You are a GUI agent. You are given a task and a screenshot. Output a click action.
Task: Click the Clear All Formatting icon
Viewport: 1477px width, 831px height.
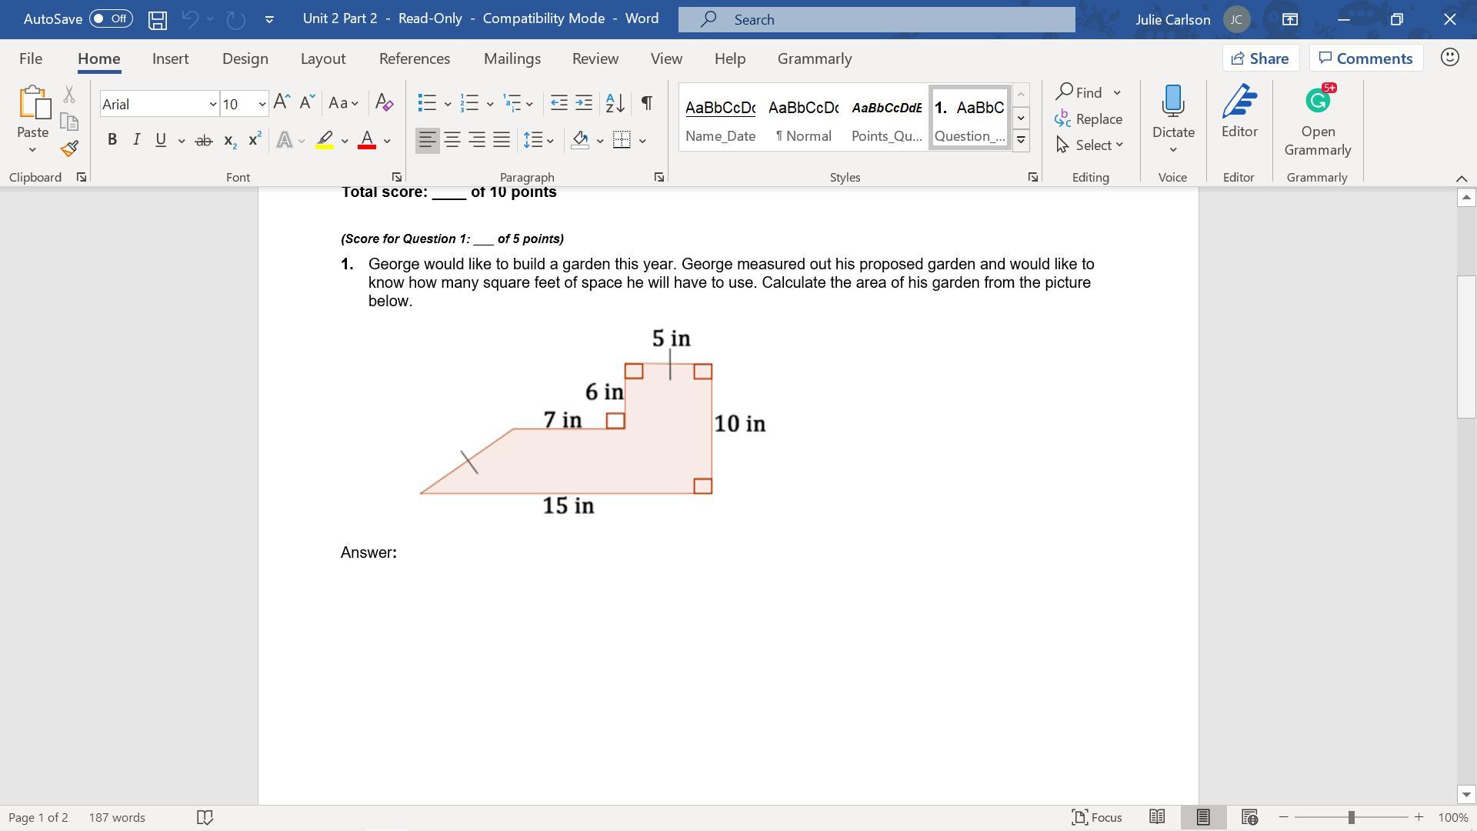[384, 103]
